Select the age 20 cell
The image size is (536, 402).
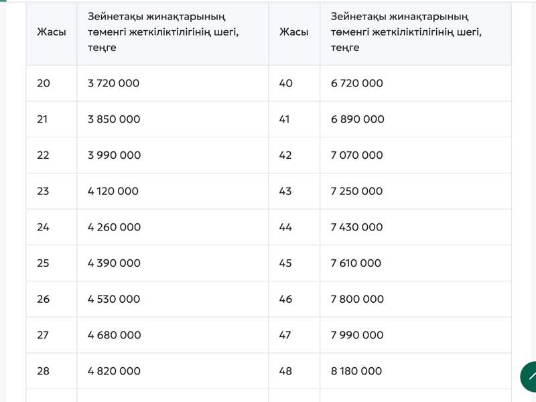[44, 83]
